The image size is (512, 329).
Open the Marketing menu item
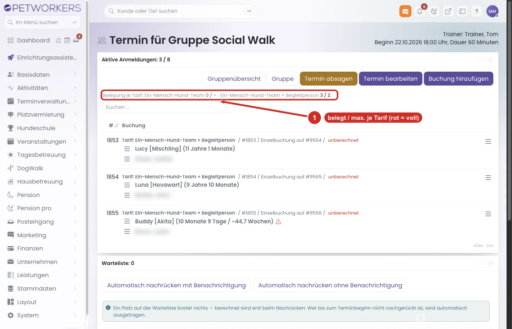click(42, 235)
